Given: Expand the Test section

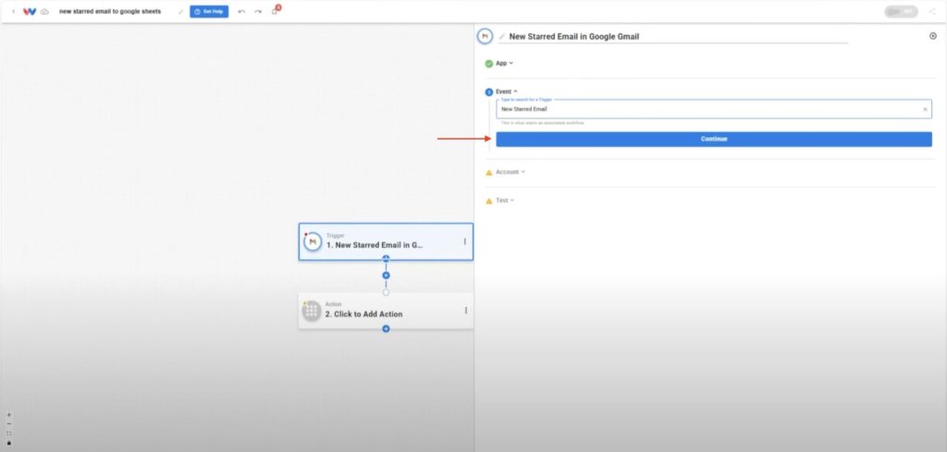Looking at the screenshot, I should (505, 201).
